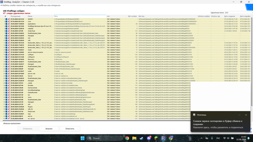Uncheck the checkbox for the LDPlayer9 row
This screenshot has width=253, height=142.
(7, 57)
